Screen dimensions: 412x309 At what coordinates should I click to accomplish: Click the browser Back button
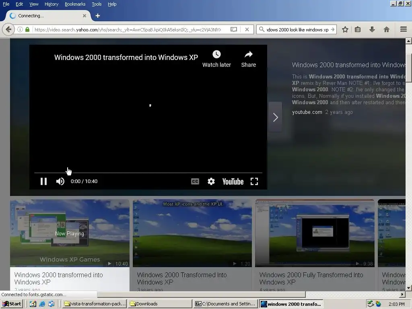[8, 29]
